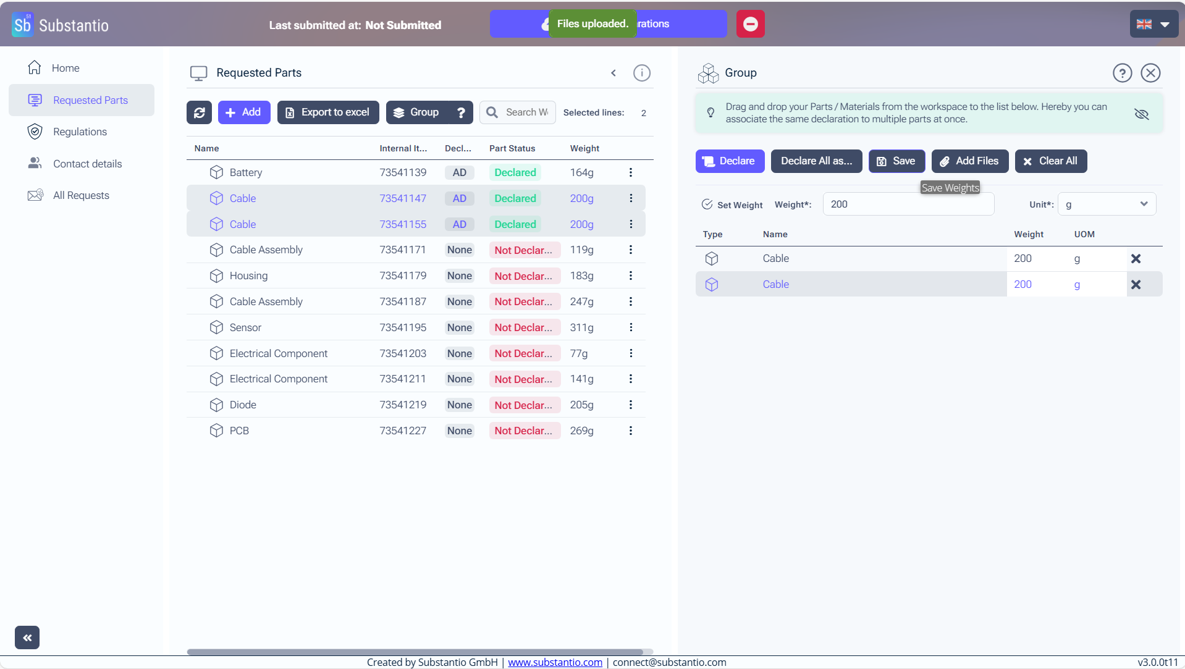Open All Requests from the sidebar
The width and height of the screenshot is (1185, 669).
(81, 195)
